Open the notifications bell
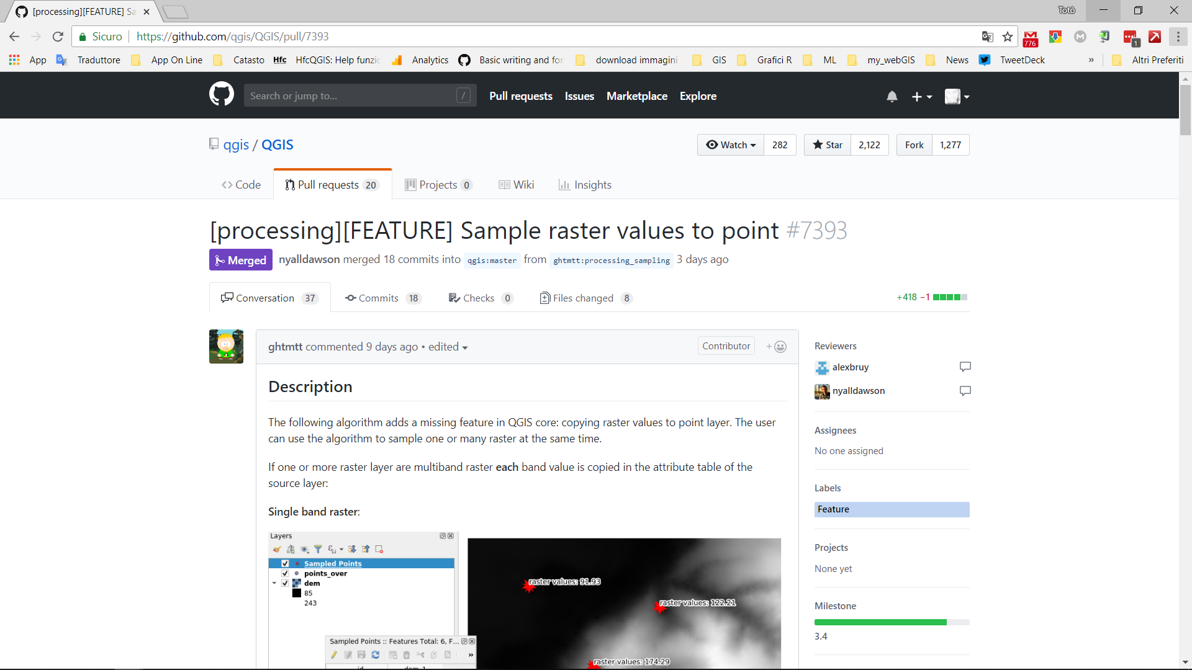 892,96
